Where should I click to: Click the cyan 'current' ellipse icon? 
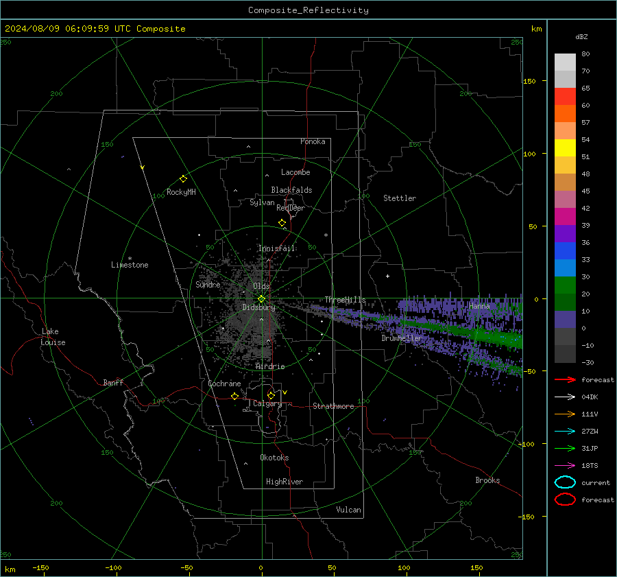[565, 482]
